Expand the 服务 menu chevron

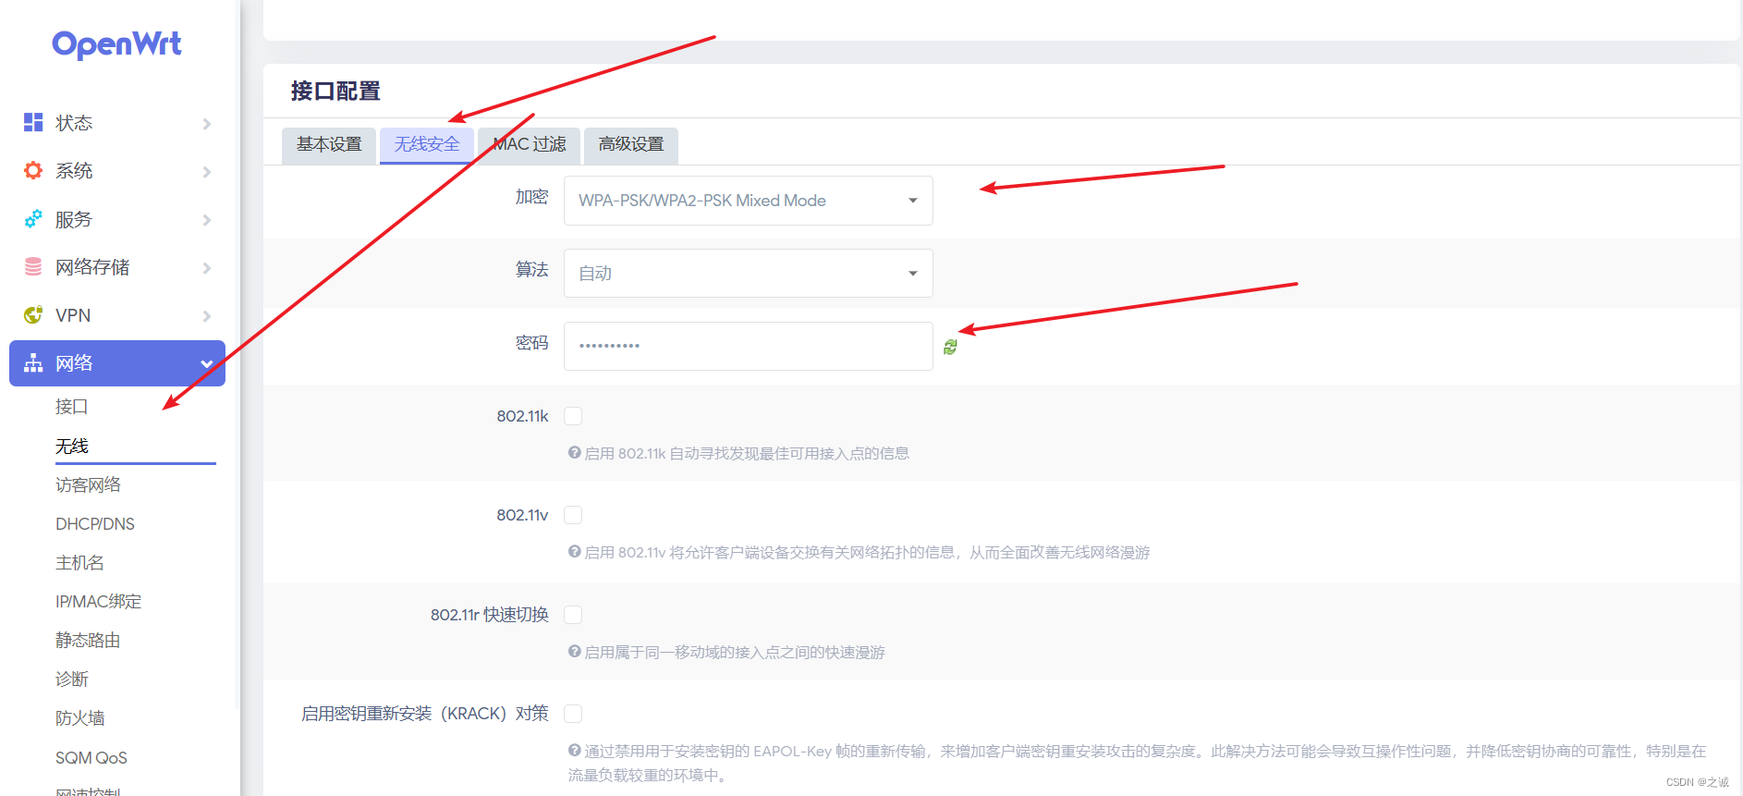click(207, 220)
